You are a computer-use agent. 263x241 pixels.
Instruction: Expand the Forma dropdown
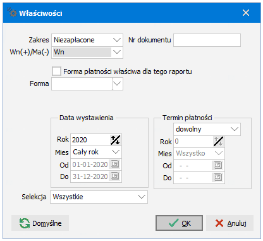click(x=117, y=83)
